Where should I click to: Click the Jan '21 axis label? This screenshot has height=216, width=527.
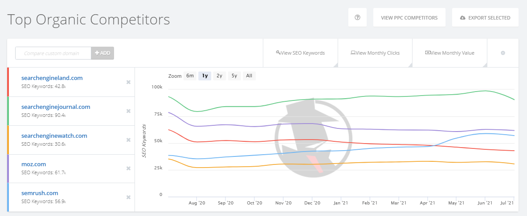click(x=341, y=203)
